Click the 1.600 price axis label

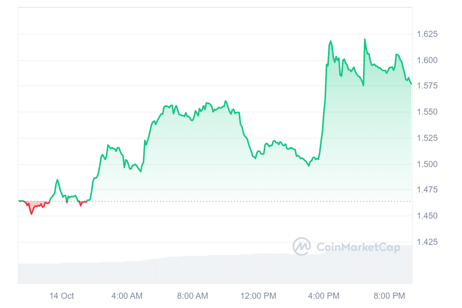427,60
